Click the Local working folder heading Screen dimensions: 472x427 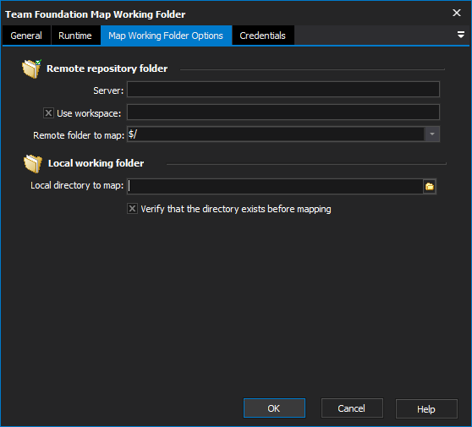pos(96,163)
